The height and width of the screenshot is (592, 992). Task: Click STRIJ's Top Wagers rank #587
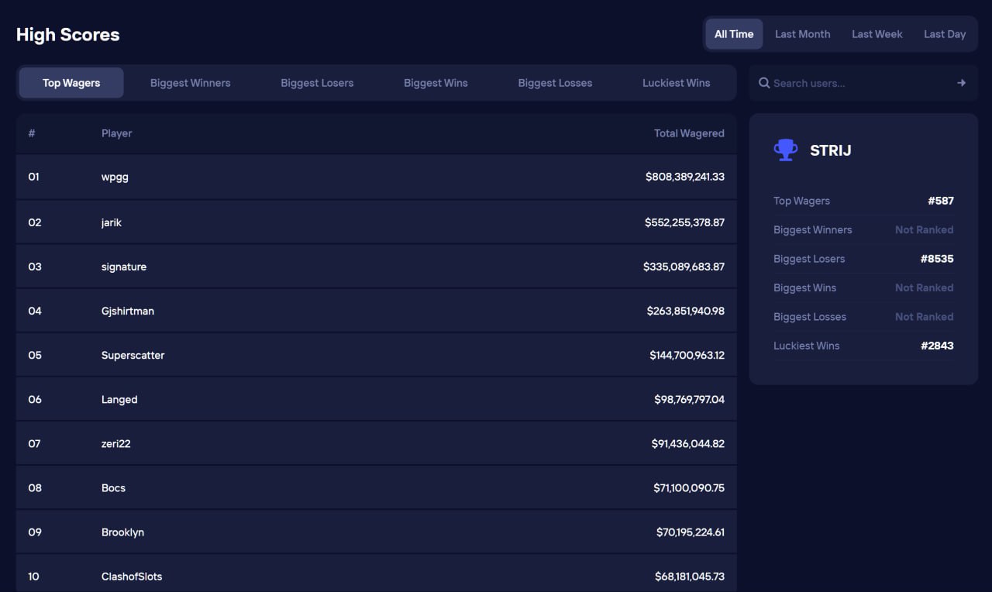940,201
